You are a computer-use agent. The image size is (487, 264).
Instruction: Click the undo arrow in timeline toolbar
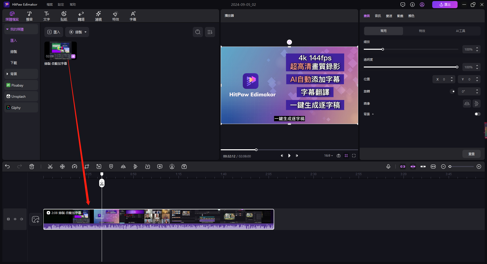click(x=7, y=167)
